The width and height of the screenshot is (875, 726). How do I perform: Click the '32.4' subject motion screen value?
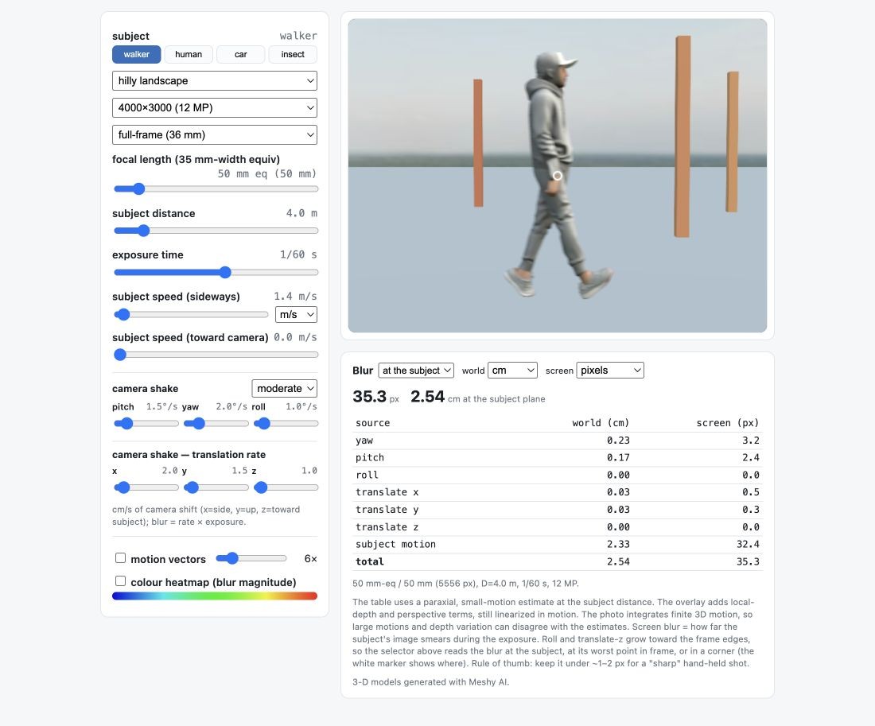pos(748,544)
